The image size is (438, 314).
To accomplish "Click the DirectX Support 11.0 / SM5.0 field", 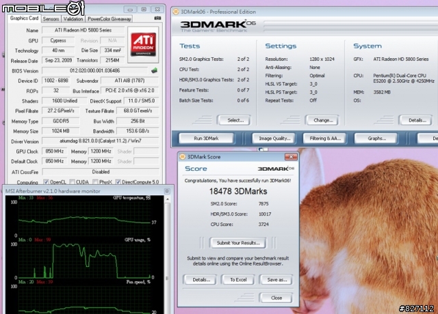I will tap(141, 100).
